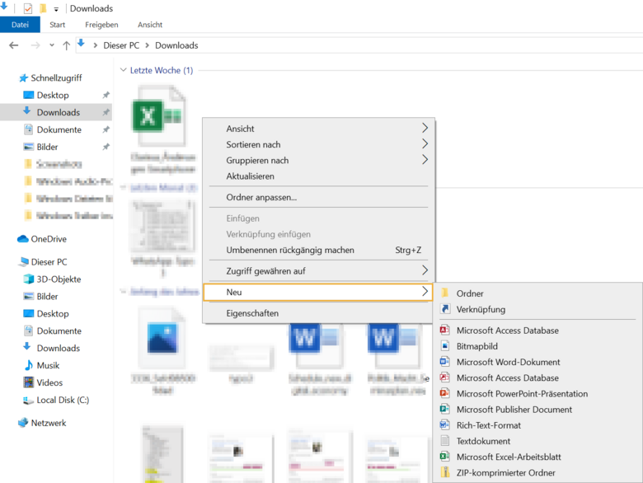Click the Musik note icon
Viewport: 643px width, 483px height.
[x=28, y=365]
